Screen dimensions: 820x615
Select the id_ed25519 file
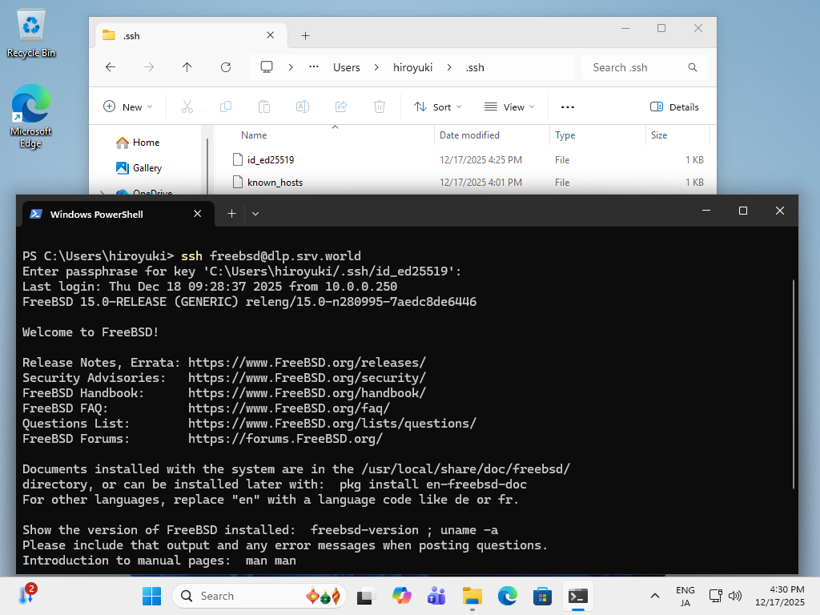point(271,160)
